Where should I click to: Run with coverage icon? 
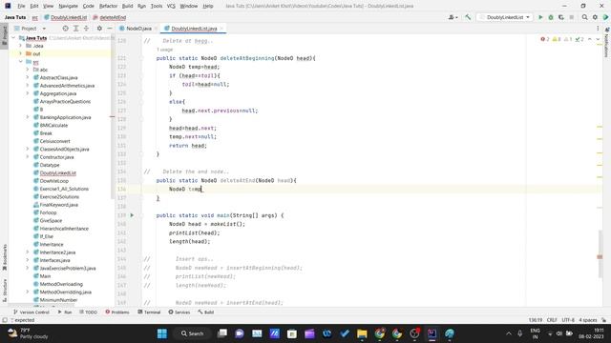click(x=561, y=17)
